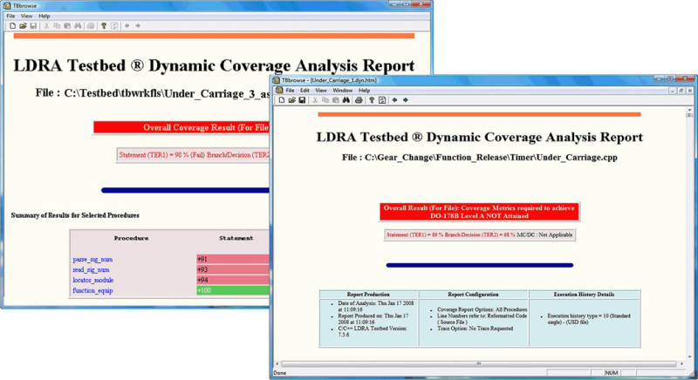Open the Edit menu in front window
Image resolution: width=698 pixels, height=380 pixels.
pos(305,91)
